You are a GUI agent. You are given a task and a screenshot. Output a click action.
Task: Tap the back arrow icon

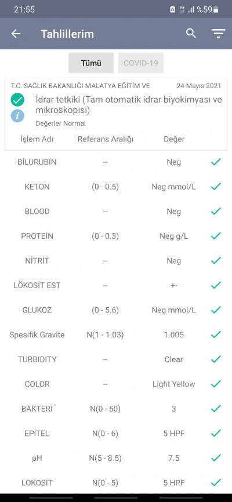(x=16, y=34)
